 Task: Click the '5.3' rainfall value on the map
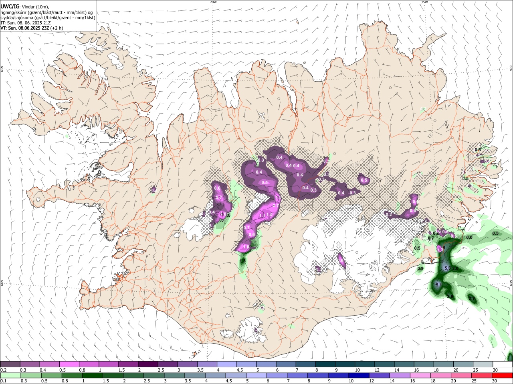click(x=448, y=268)
